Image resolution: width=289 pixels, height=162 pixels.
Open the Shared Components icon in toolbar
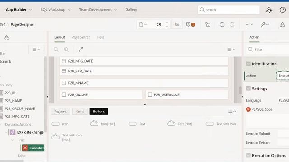pyautogui.click(x=282, y=24)
